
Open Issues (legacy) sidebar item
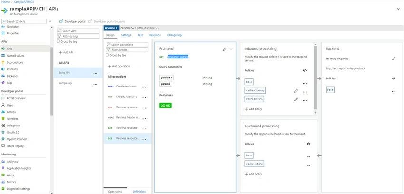tap(16, 146)
